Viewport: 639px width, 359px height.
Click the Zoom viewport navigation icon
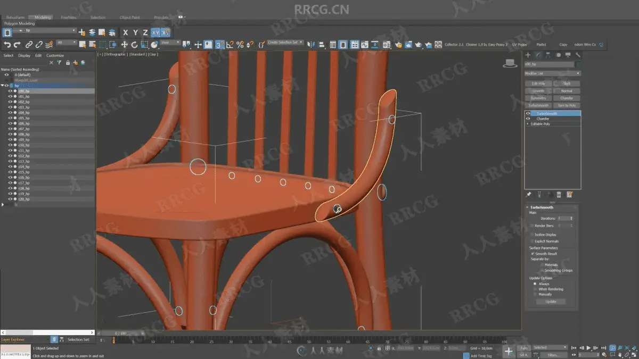(x=613, y=348)
